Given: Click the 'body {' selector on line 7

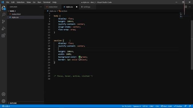Looking at the screenshot, I should point(57,16).
